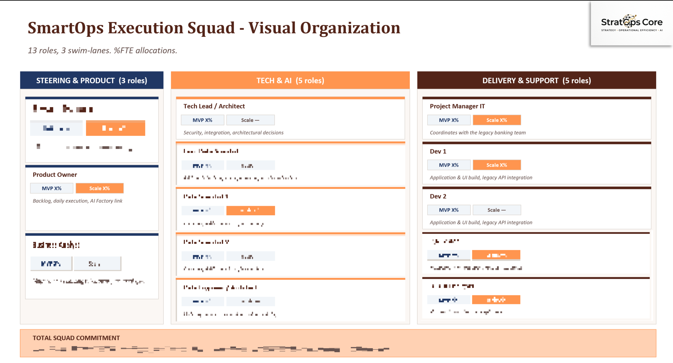Click the Dev 2 role title

point(438,196)
